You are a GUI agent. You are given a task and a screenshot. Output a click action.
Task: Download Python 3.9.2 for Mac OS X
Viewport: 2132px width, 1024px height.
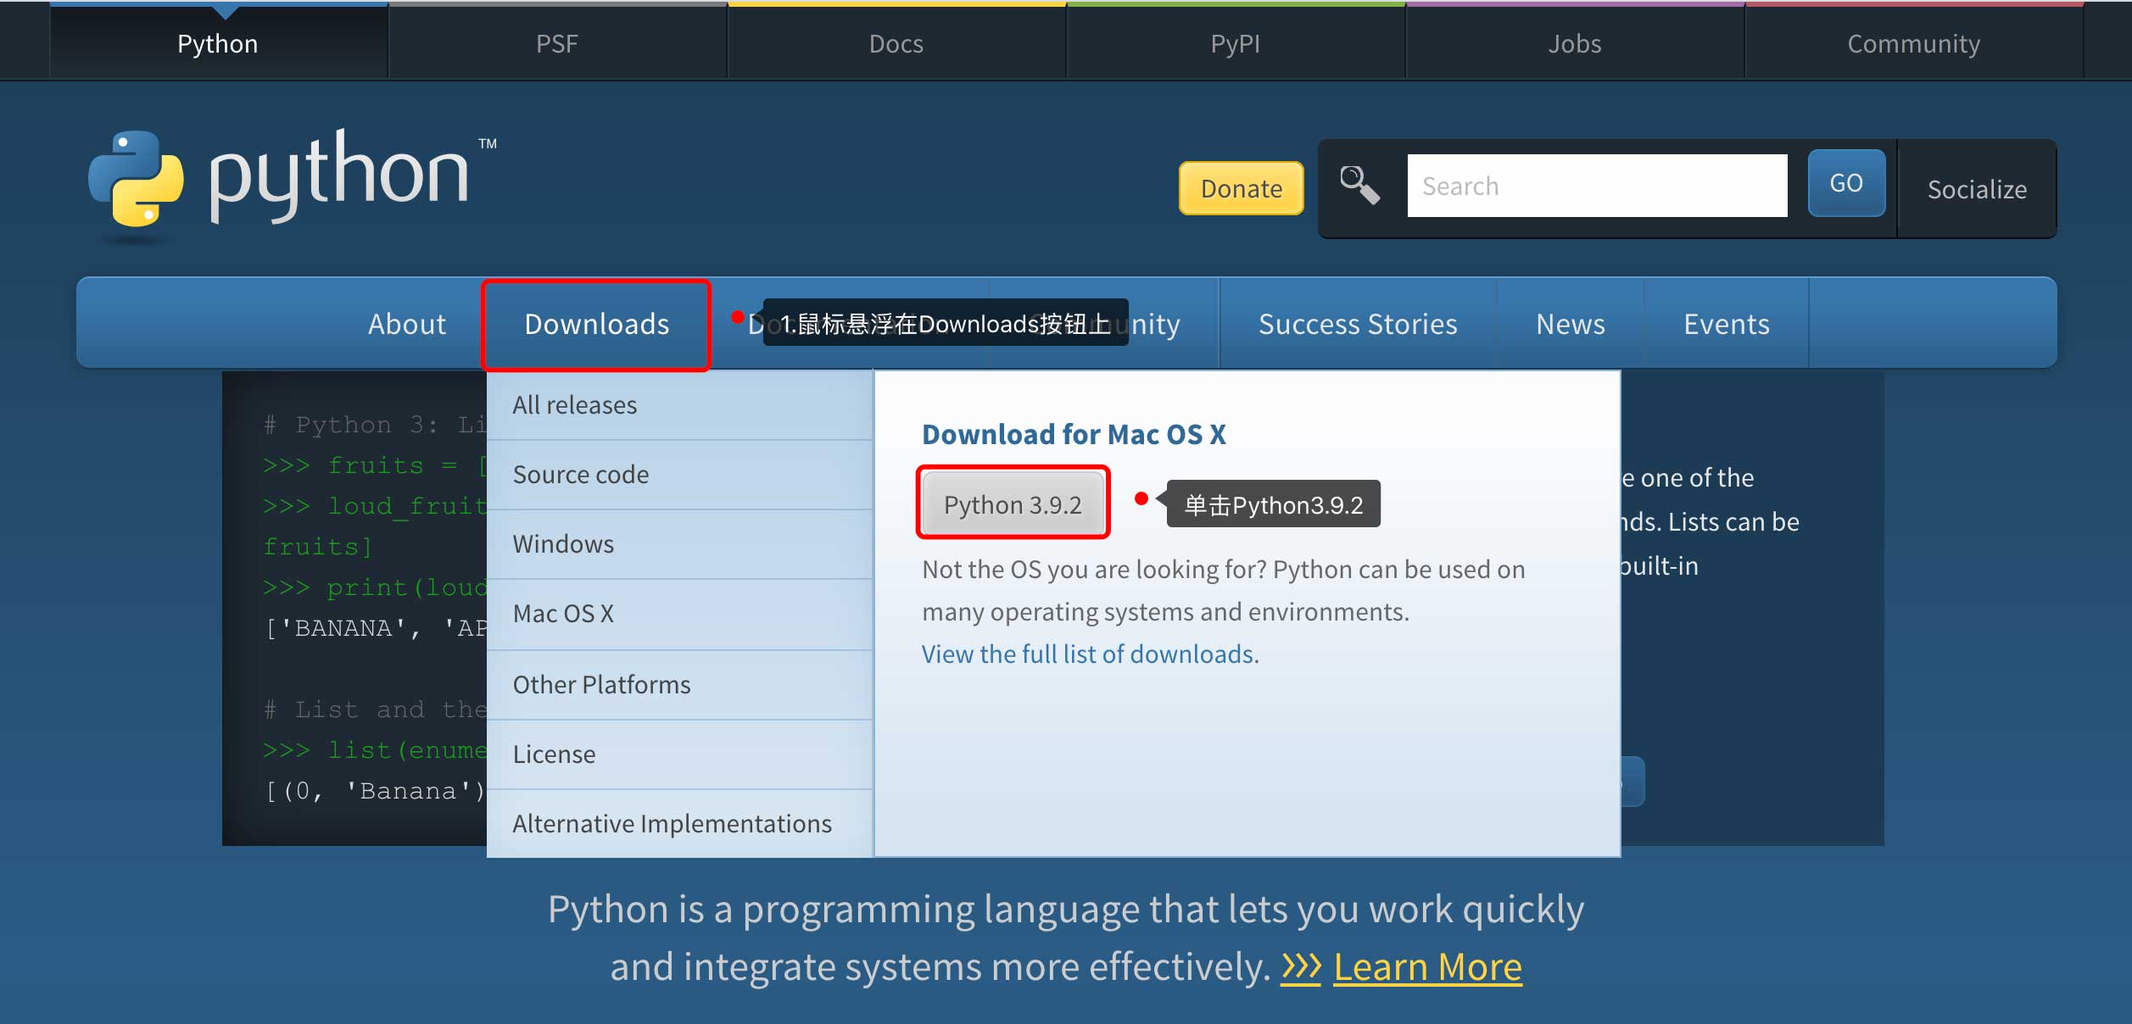point(1013,504)
